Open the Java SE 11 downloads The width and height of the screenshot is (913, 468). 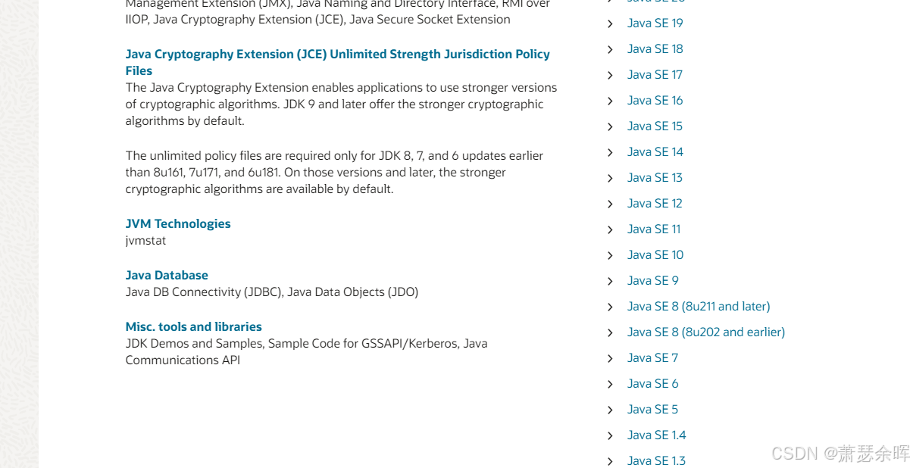point(653,229)
